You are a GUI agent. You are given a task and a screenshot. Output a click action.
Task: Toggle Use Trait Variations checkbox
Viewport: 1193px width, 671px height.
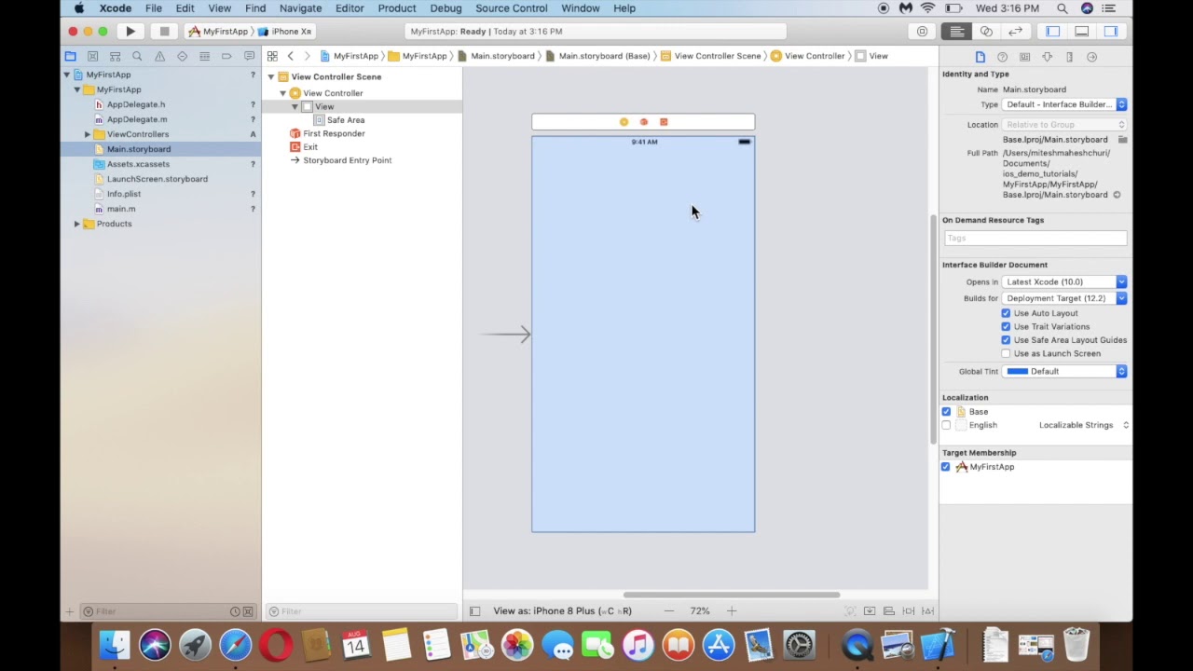coord(1006,326)
